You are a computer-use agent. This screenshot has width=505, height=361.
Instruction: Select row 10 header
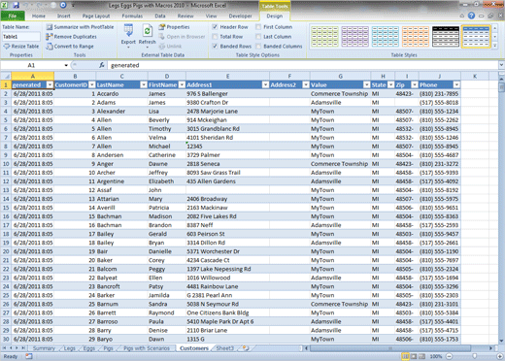pos(6,164)
